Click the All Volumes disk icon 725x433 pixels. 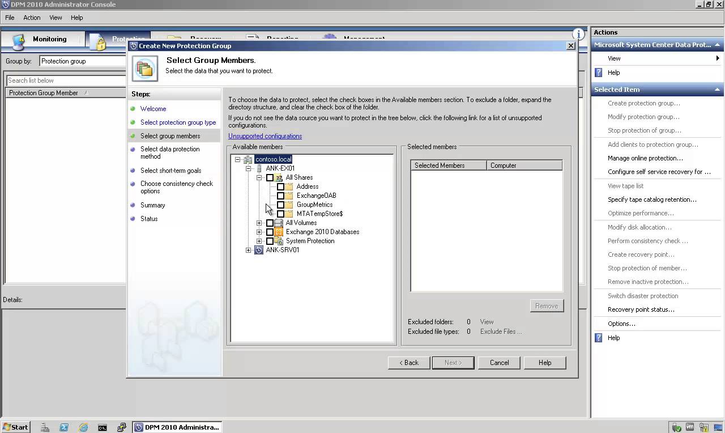[278, 223]
